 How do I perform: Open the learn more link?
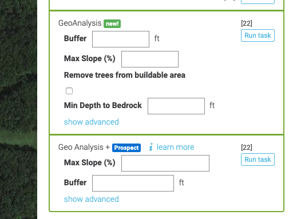click(175, 147)
